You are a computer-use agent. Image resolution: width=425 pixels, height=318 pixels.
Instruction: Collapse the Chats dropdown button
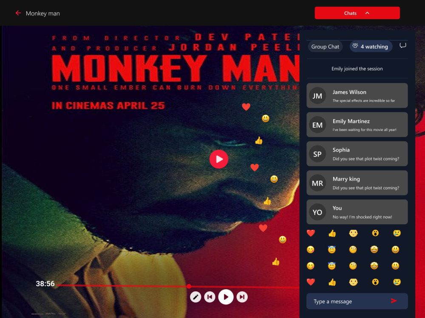click(357, 13)
